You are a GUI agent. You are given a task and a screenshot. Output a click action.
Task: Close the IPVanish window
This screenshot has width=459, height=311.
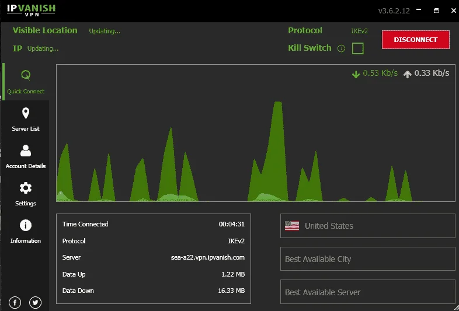[x=453, y=11]
